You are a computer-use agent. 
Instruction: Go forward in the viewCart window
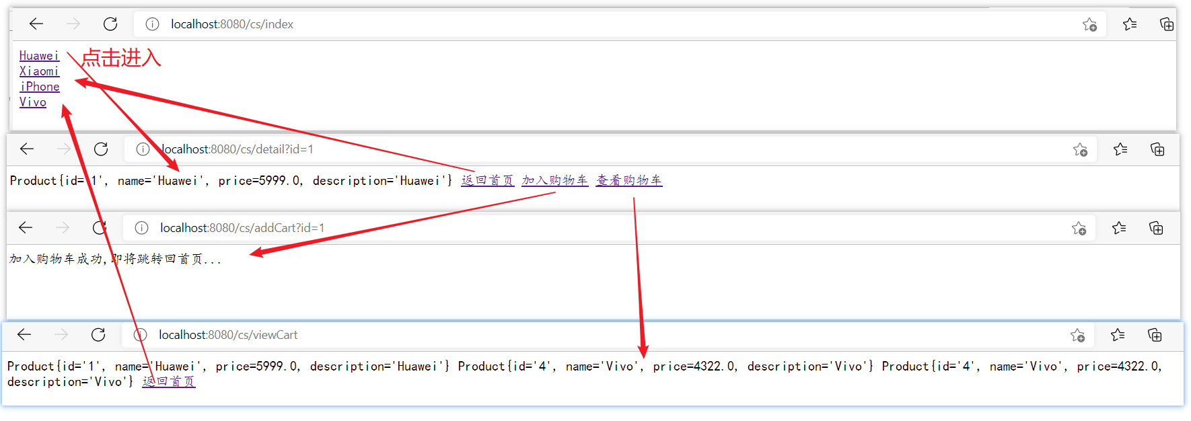[x=61, y=335]
